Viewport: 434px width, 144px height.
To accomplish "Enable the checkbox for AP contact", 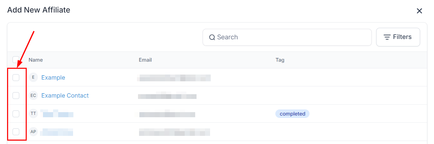I will pyautogui.click(x=16, y=131).
